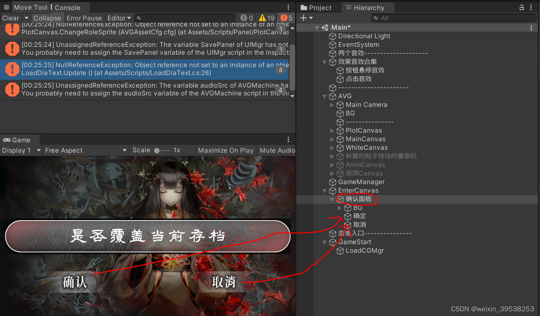This screenshot has width=540, height=316.
Task: Open the create-object dropdown arrow
Action: [311, 18]
